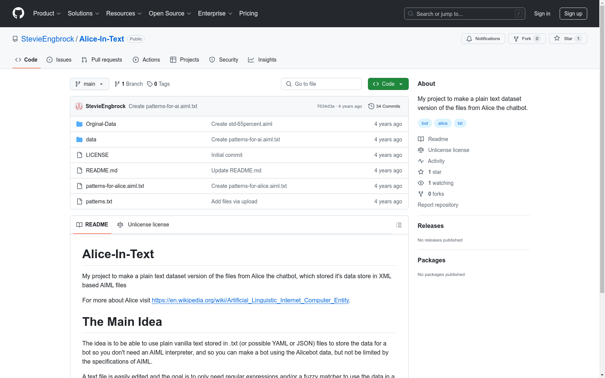
Task: Open commit 7634d3a hash
Action: pyautogui.click(x=326, y=106)
